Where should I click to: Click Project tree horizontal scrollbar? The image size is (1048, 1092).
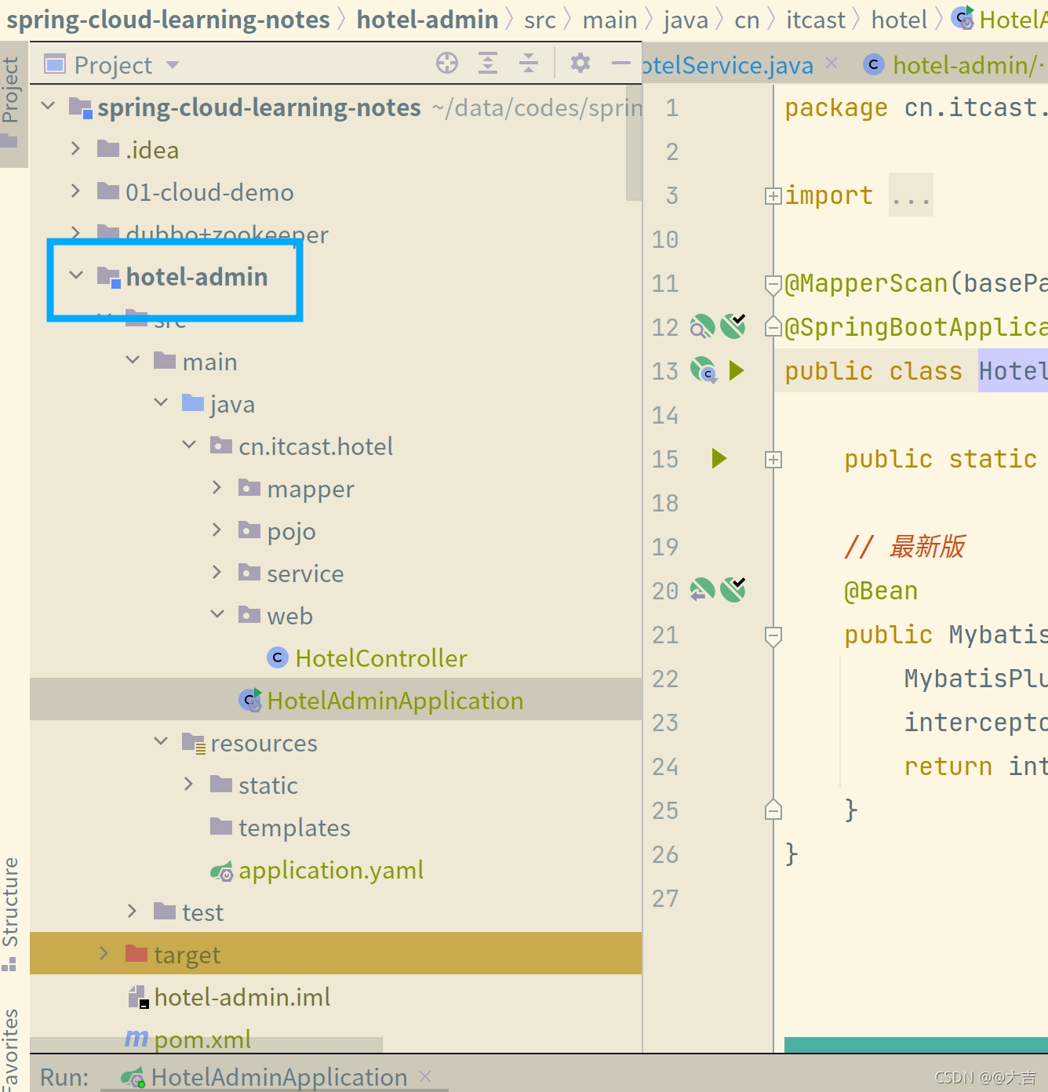tap(206, 1045)
